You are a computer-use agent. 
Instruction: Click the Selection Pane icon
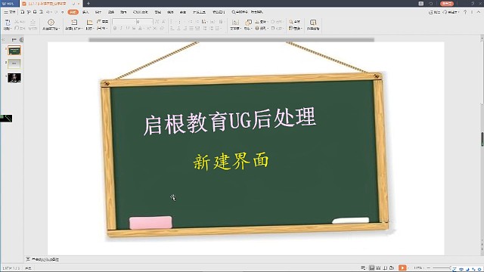tap(313, 22)
